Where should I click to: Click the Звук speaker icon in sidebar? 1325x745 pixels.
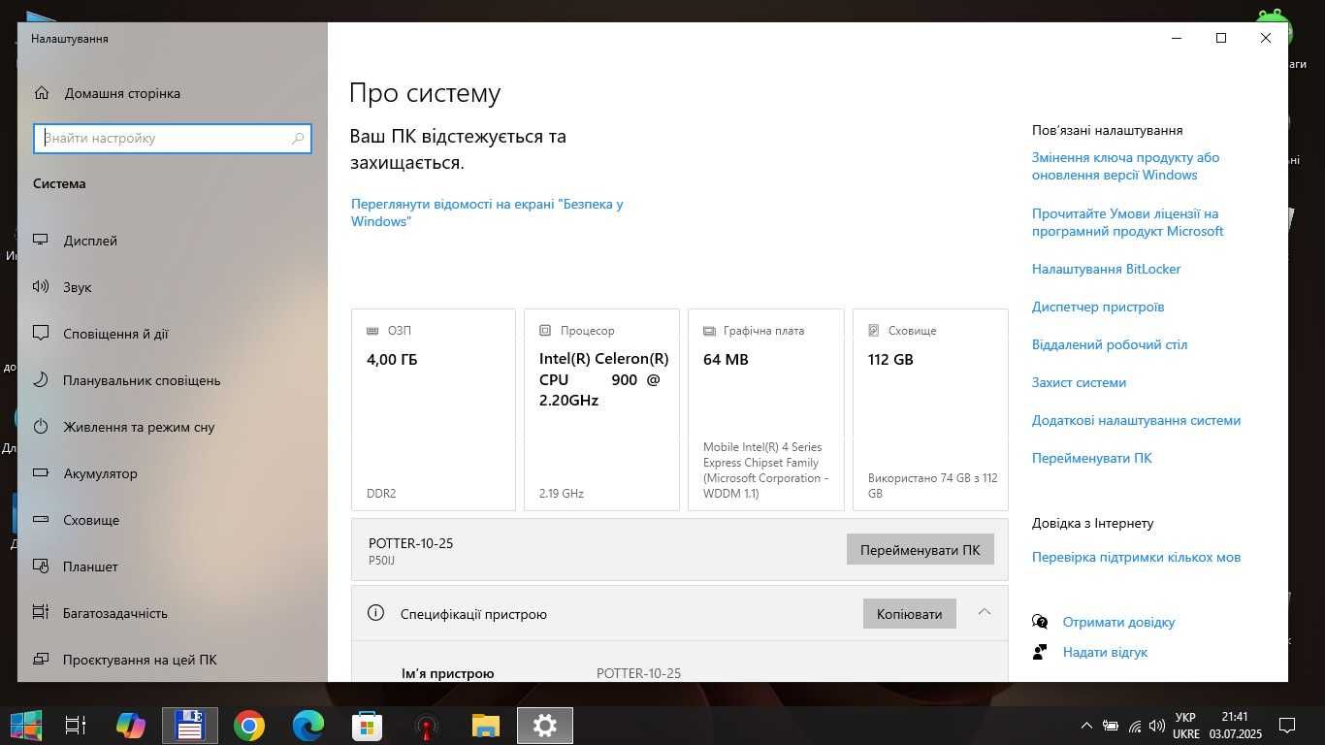[41, 287]
